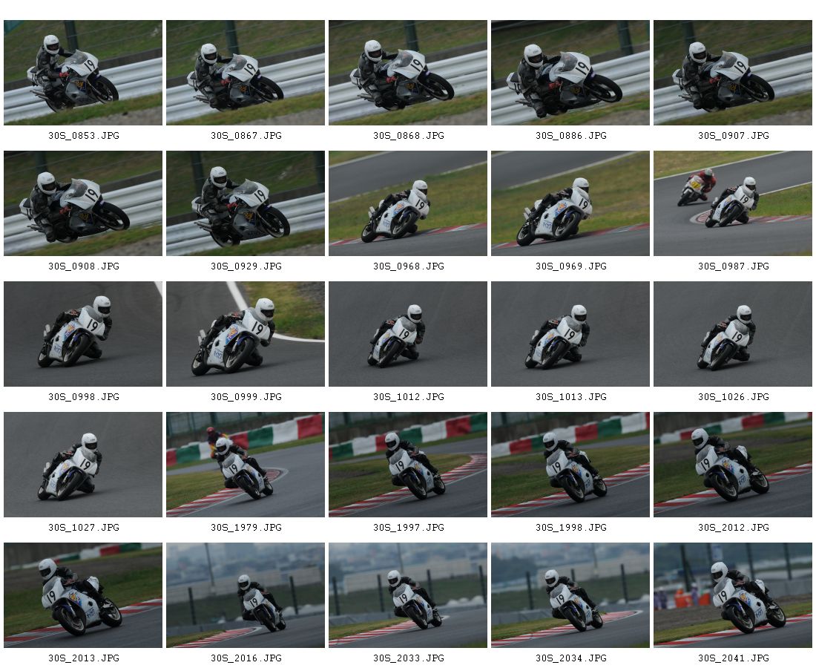The width and height of the screenshot is (816, 668).
Task: Open thumbnail 30S_0999.JPG
Action: click(x=245, y=334)
